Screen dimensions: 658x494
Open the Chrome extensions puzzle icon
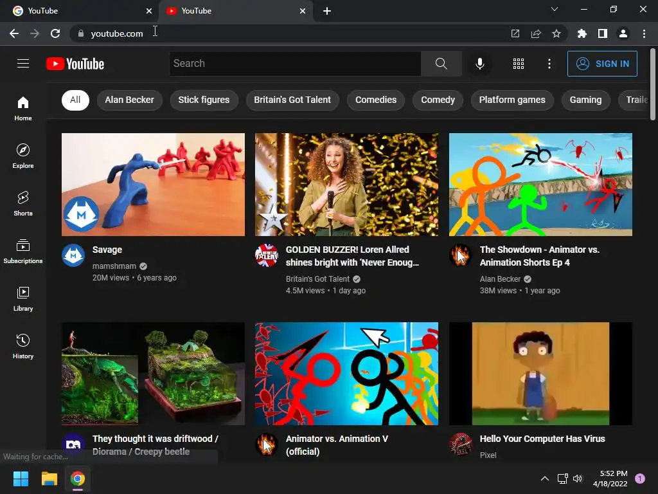[x=582, y=33]
